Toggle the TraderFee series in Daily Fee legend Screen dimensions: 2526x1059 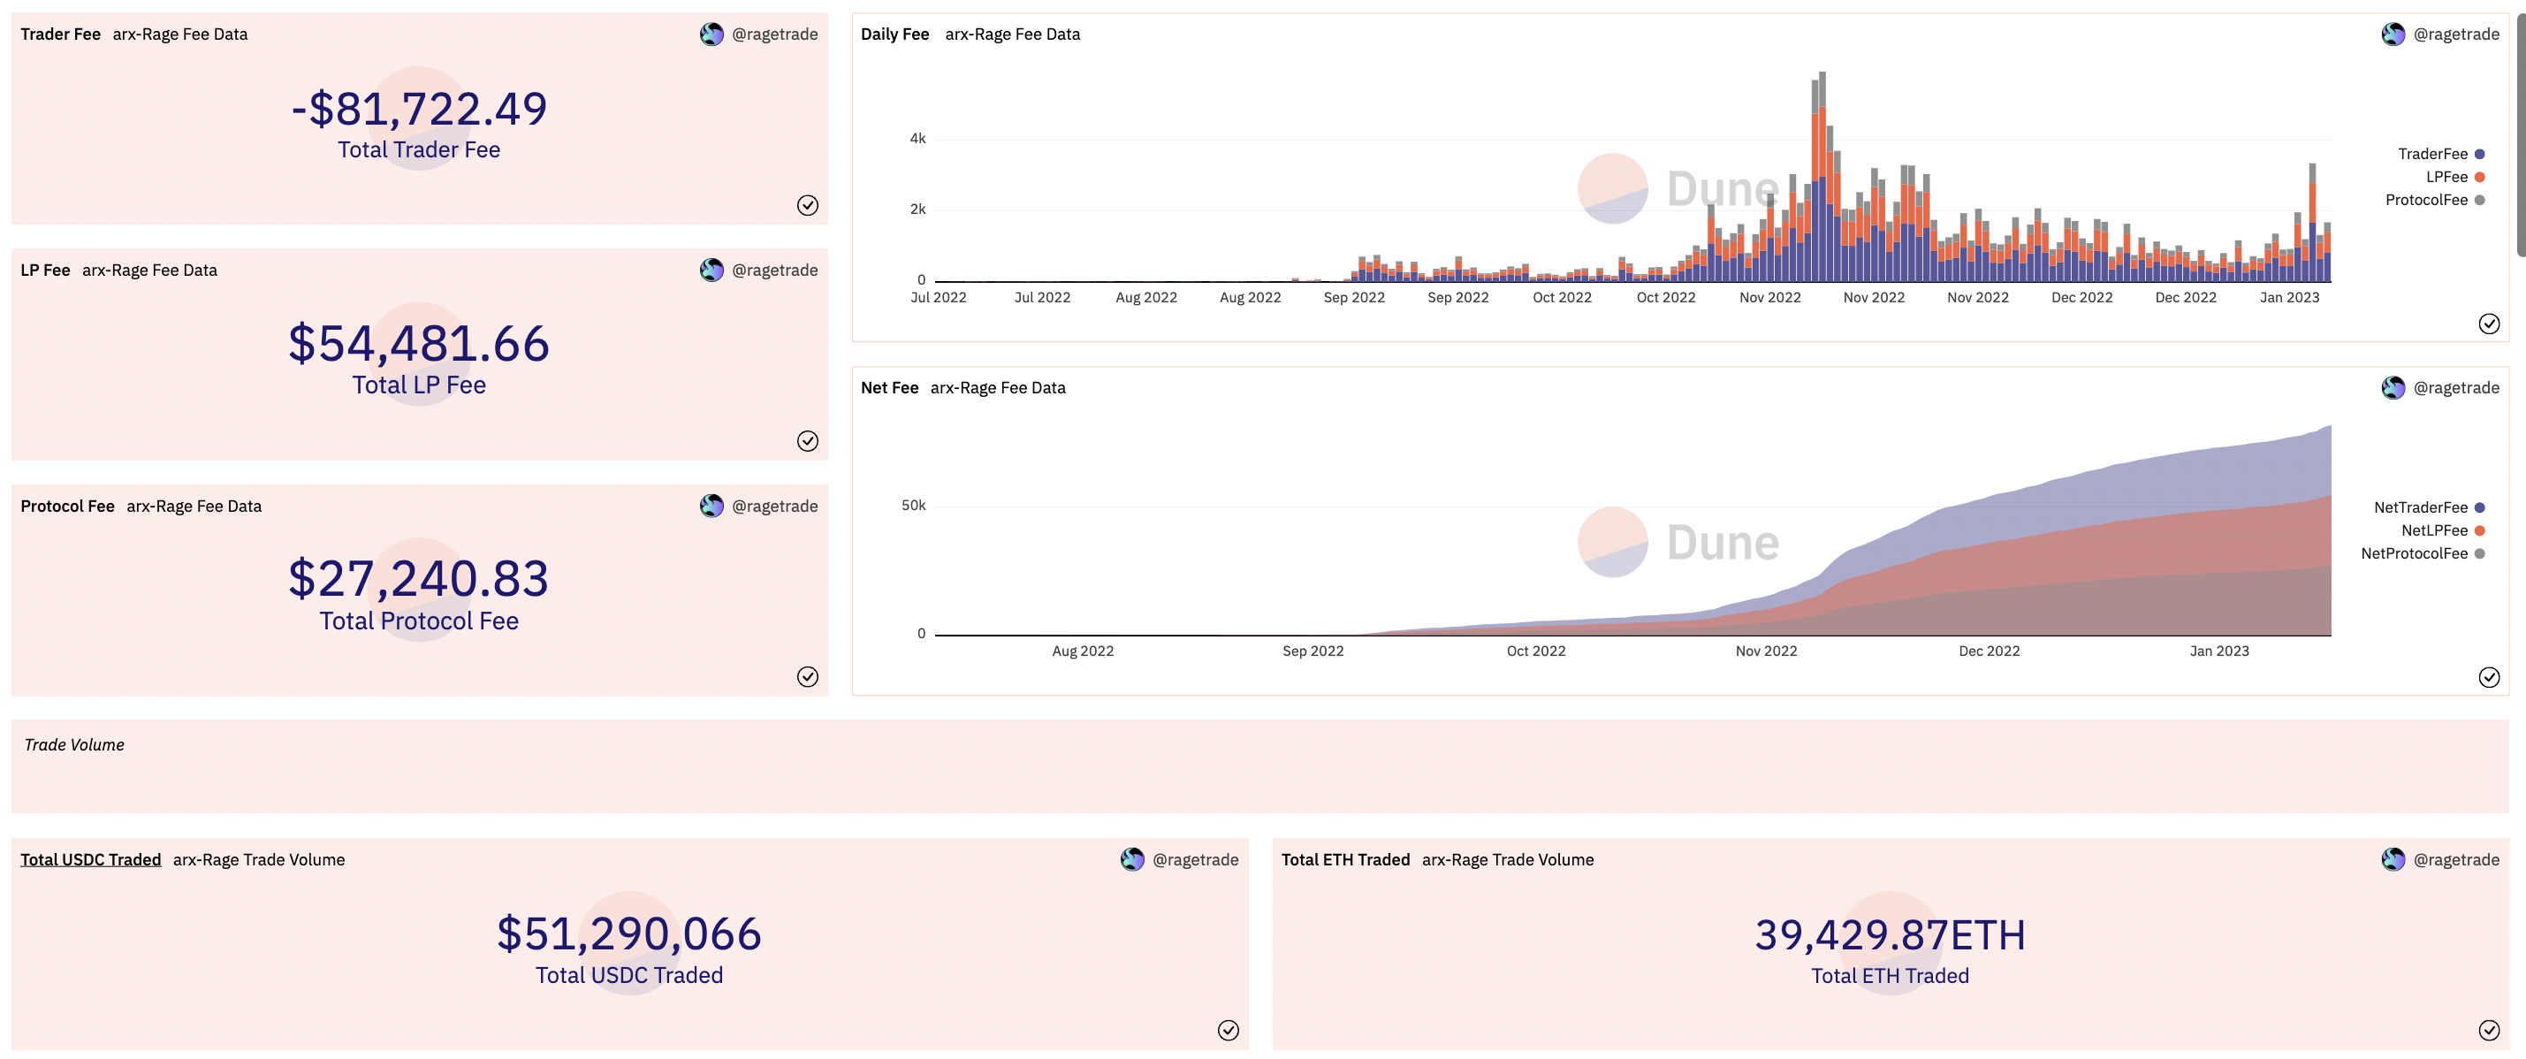coord(2440,154)
